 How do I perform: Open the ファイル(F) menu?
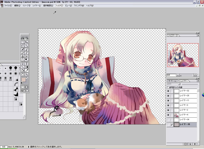[8, 6]
